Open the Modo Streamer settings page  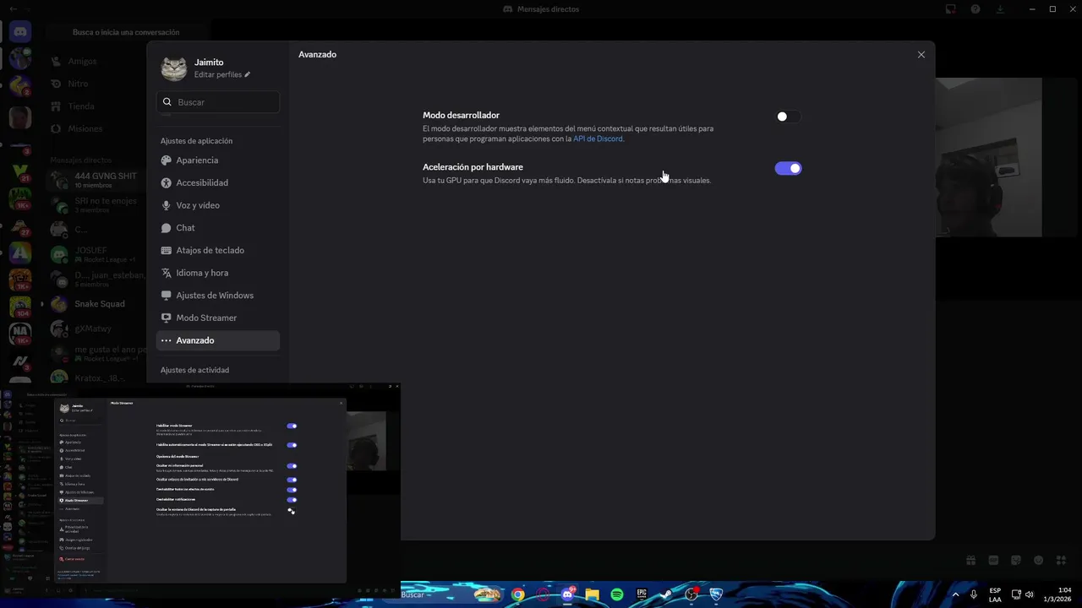coord(218,318)
